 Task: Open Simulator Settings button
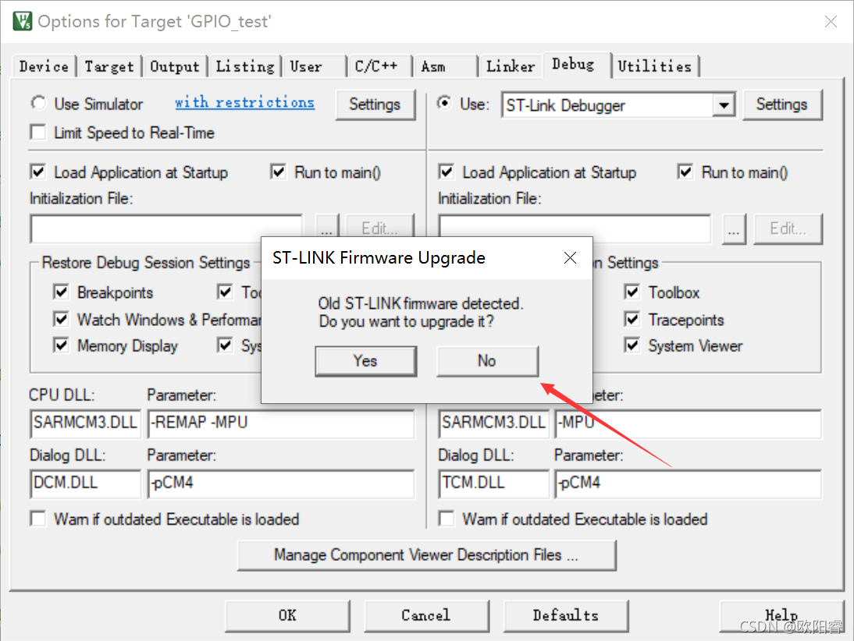(x=375, y=104)
